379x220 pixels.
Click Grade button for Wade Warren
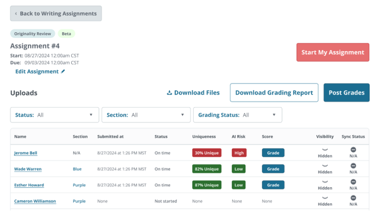pos(273,169)
